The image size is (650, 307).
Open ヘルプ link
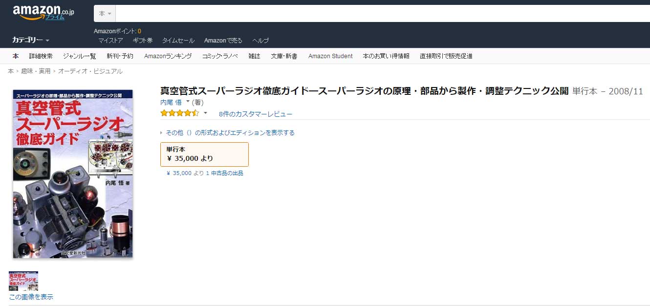260,41
